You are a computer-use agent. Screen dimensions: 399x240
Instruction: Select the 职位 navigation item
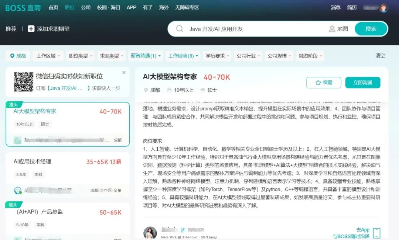69,8
